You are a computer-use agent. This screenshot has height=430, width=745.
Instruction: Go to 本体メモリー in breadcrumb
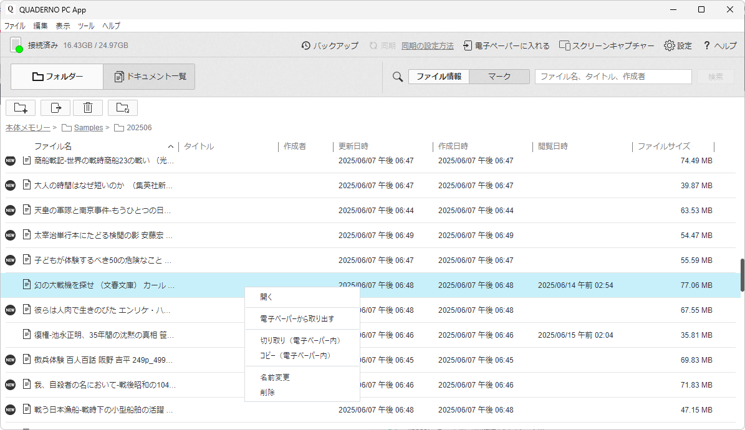click(x=27, y=128)
